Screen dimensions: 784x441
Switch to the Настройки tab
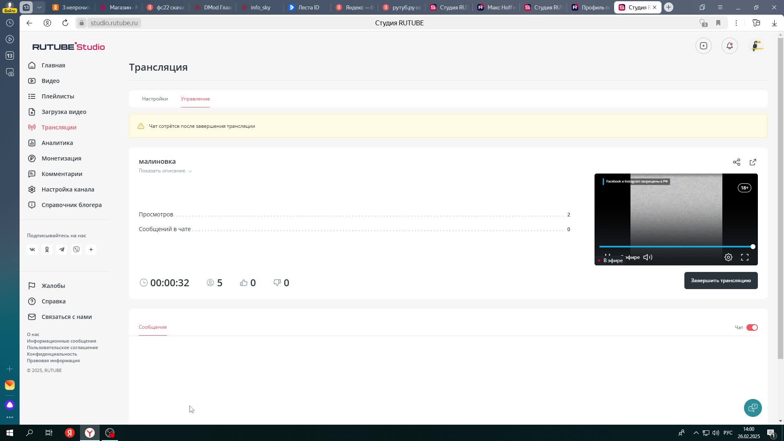(155, 99)
